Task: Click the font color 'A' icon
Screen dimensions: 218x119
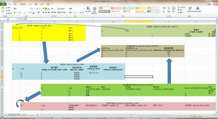Action: tap(33, 13)
